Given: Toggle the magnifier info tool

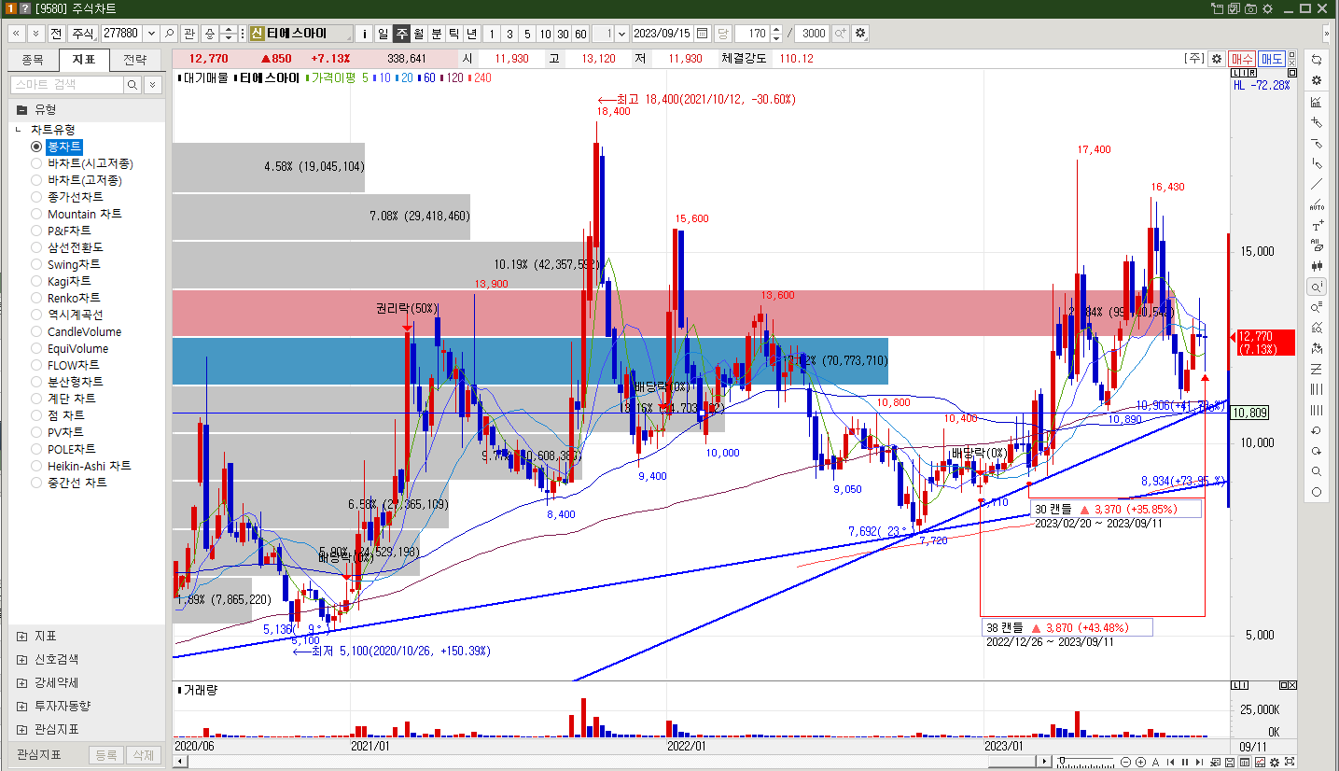Looking at the screenshot, I should 1317,287.
